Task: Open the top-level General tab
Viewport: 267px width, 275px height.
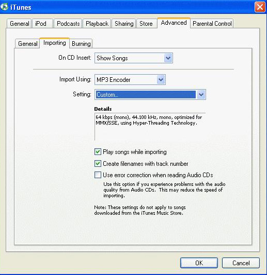Action: (x=19, y=24)
